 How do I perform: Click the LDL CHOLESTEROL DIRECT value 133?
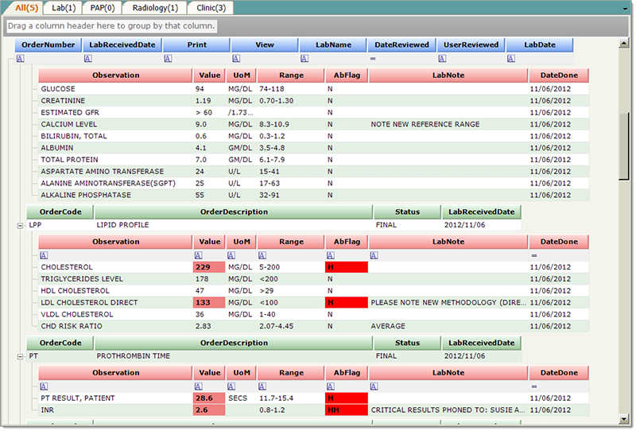[x=209, y=302]
